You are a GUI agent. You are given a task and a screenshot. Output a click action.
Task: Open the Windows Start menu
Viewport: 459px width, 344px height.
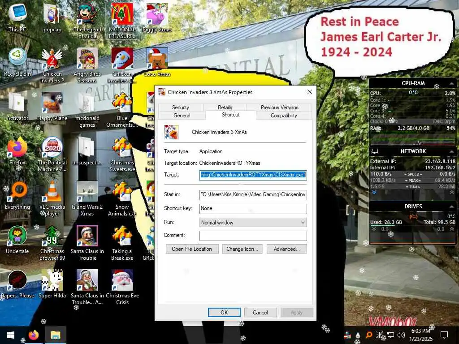pyautogui.click(x=11, y=335)
